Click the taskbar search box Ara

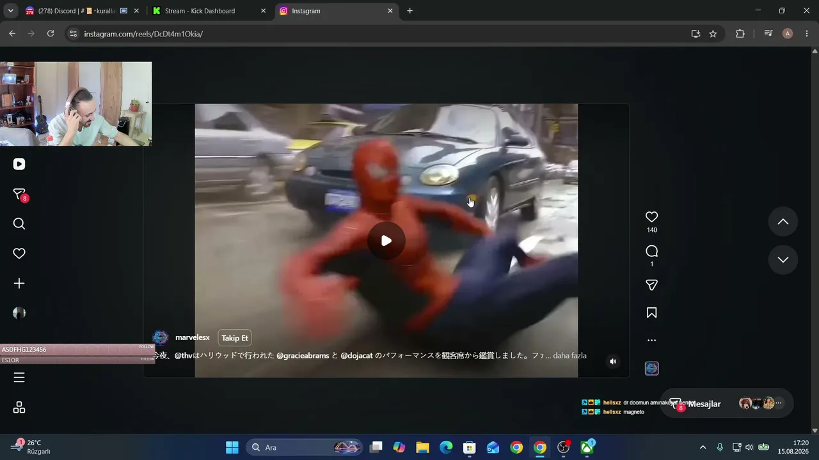(305, 447)
